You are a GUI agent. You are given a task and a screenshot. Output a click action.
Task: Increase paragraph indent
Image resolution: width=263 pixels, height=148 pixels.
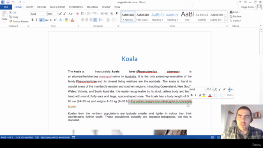[x=106, y=14]
